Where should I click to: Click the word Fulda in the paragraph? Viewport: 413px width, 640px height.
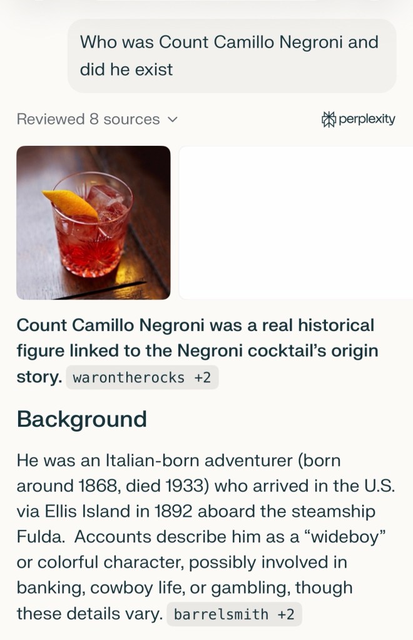point(41,536)
